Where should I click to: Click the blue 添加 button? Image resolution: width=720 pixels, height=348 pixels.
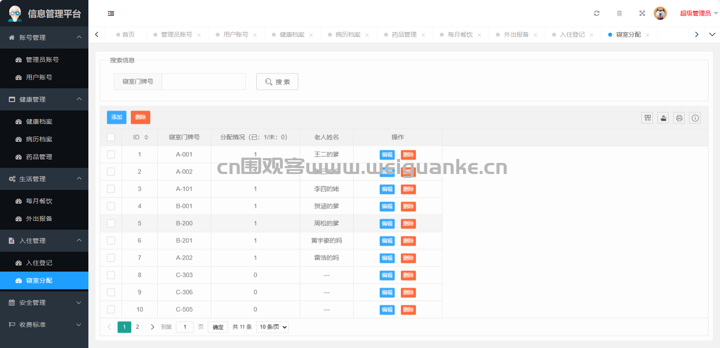[x=117, y=117]
